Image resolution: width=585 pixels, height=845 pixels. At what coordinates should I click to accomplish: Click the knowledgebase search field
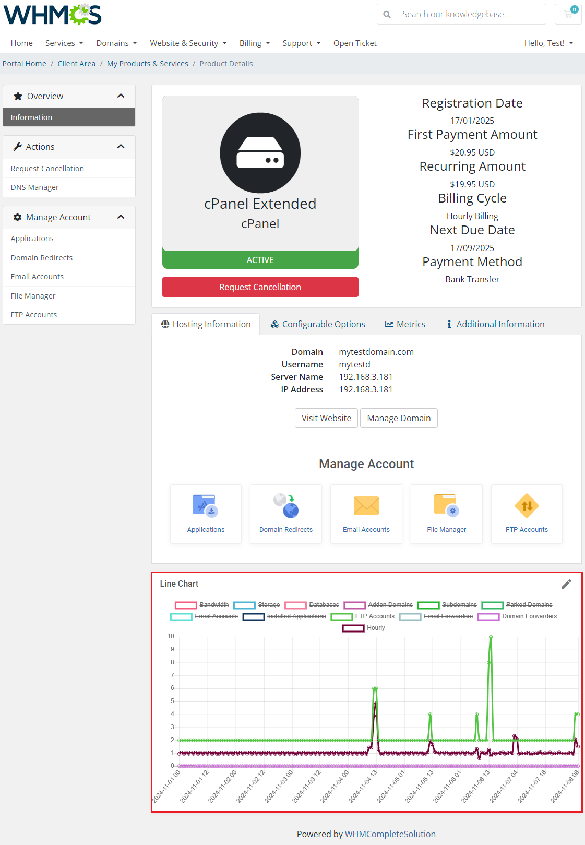click(461, 14)
